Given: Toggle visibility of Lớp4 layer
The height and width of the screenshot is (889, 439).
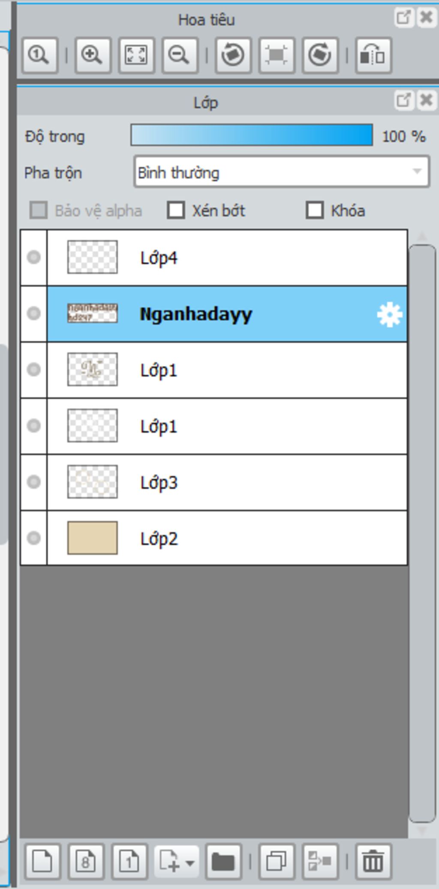Looking at the screenshot, I should tap(34, 258).
